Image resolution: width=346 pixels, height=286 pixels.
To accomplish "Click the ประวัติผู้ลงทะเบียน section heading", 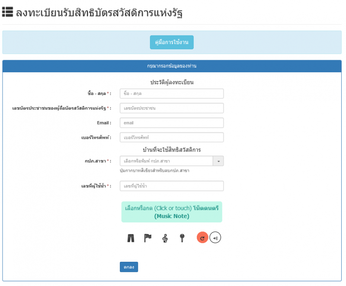I will pos(172,82).
